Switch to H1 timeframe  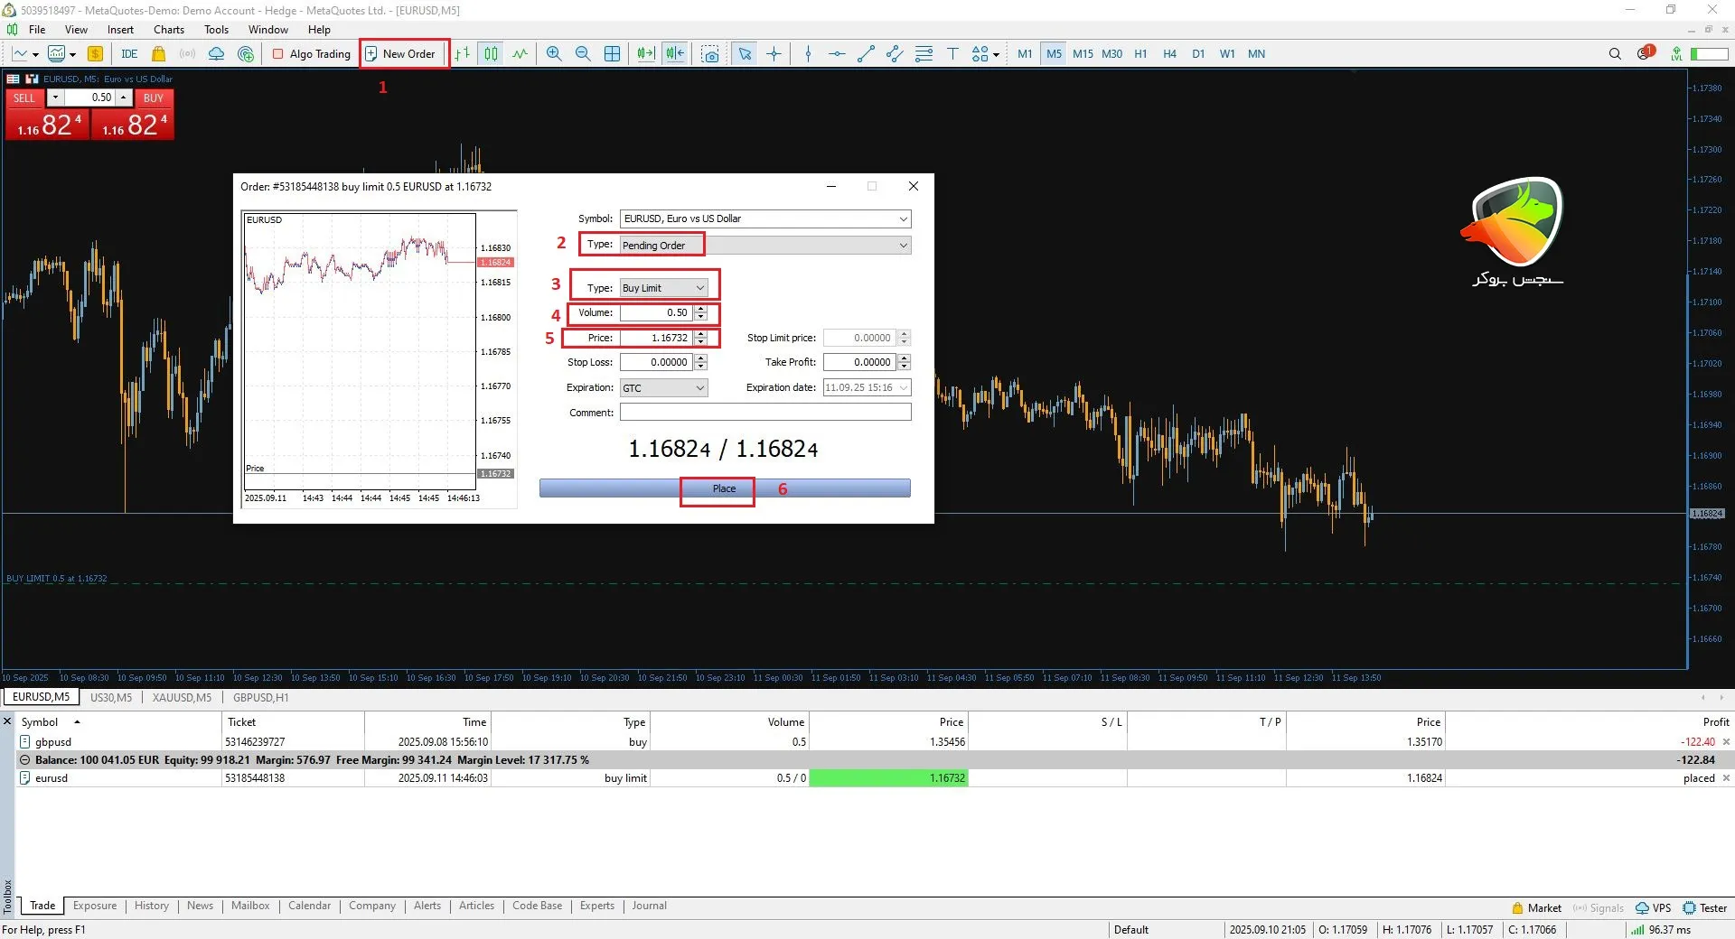1140,54
